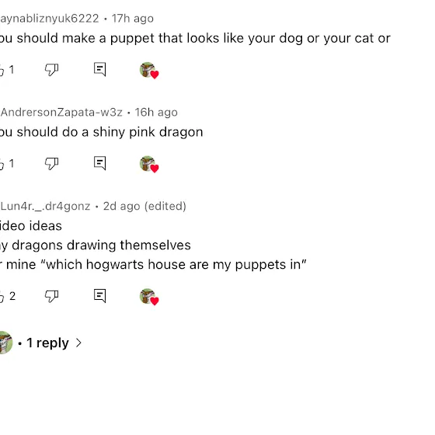This screenshot has height=435, width=435.
Task: Click the chevron next to 1 reply
Action: click(78, 343)
